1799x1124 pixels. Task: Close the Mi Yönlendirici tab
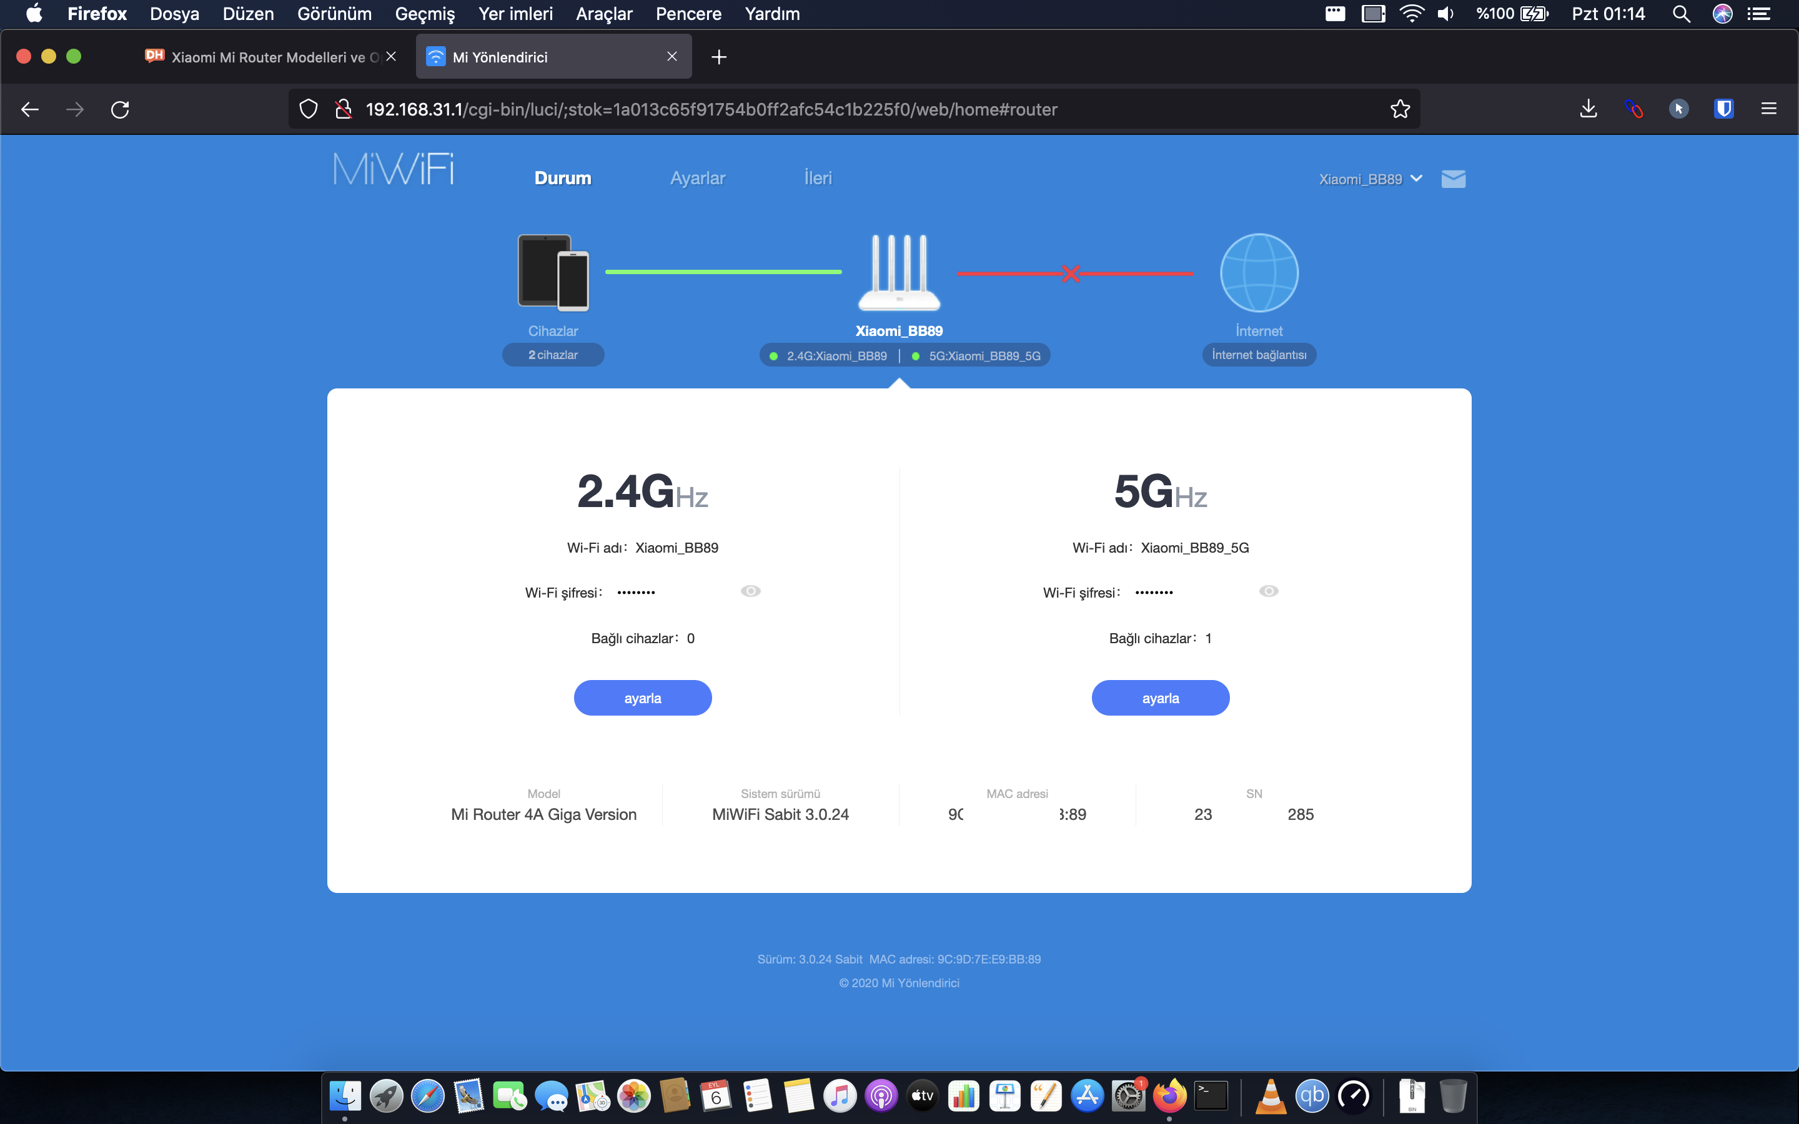tap(672, 56)
